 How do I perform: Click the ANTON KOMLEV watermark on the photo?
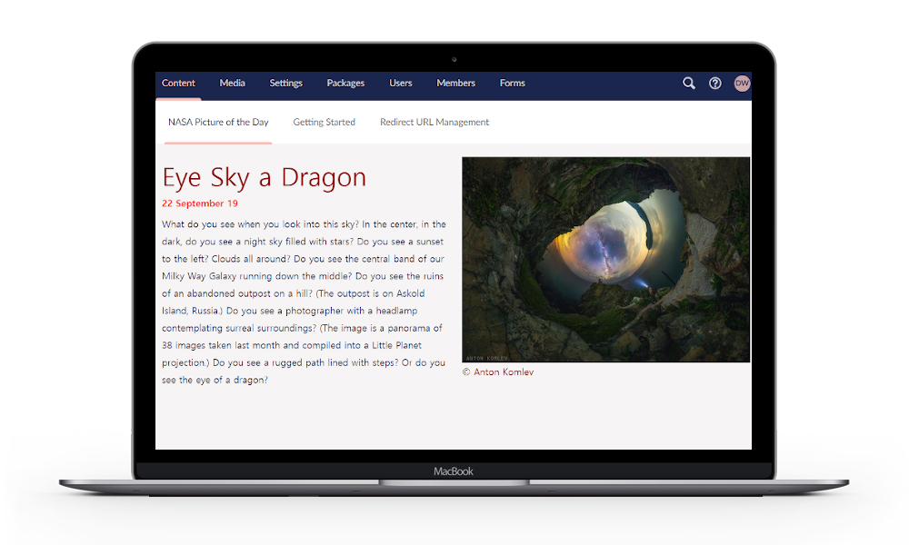pos(487,358)
